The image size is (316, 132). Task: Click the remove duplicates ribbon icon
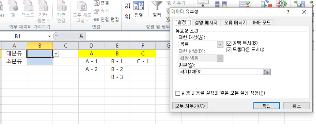(x=221, y=4)
